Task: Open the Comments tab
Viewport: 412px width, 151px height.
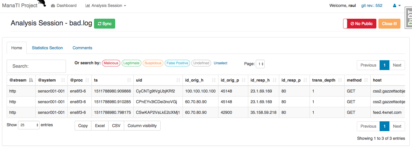Action: tap(82, 48)
